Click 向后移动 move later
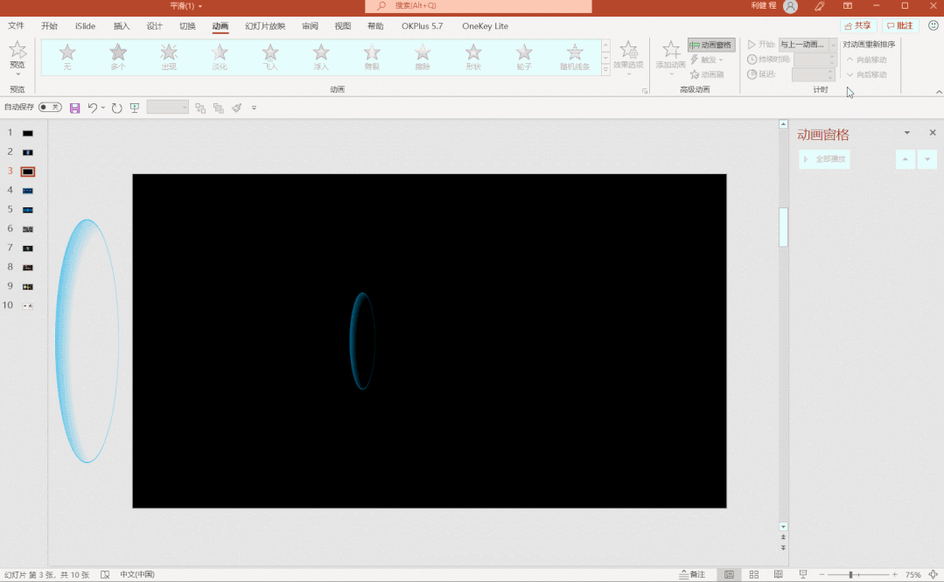 tap(866, 74)
